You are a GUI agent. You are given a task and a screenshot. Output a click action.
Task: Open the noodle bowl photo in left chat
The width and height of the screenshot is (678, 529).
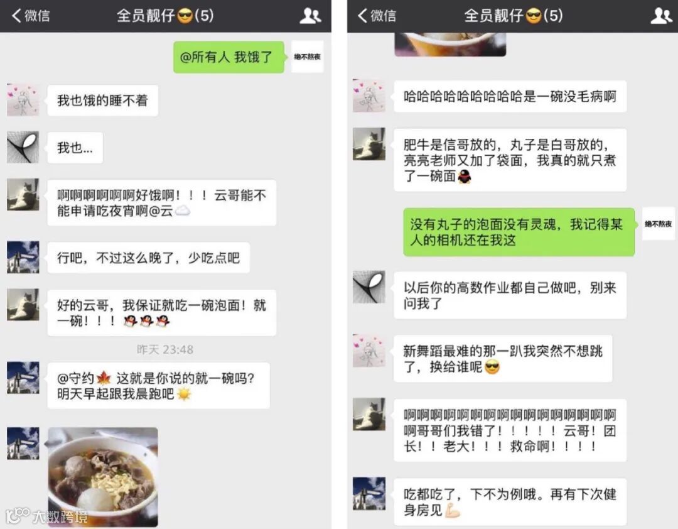(x=103, y=477)
